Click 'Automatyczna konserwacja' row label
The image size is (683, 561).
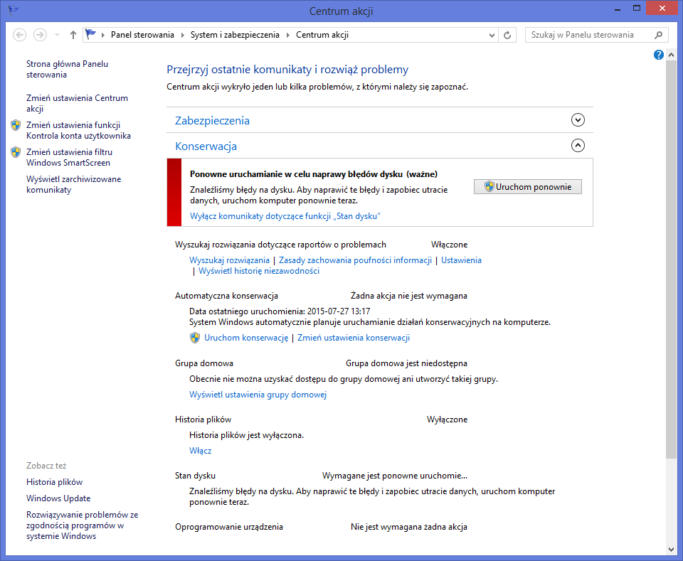(226, 296)
